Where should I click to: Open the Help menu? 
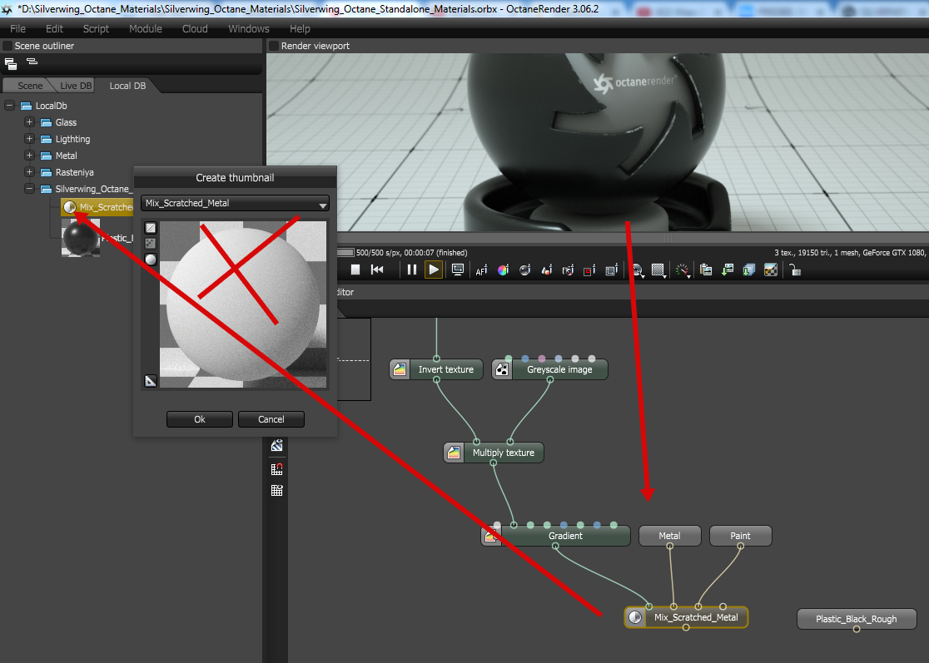(x=300, y=28)
